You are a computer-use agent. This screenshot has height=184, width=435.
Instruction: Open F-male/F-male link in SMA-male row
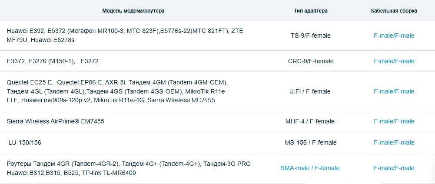[x=394, y=168]
